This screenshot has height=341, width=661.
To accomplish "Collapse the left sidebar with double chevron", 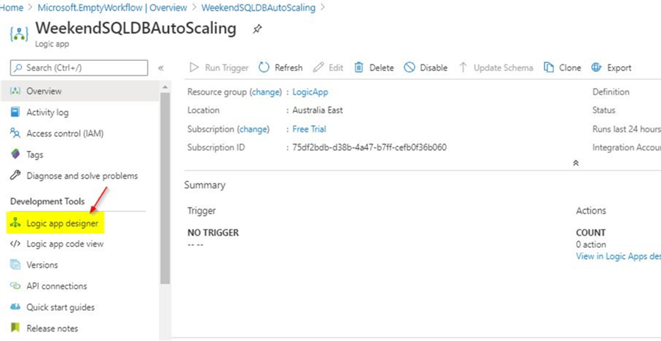I will 161,68.
